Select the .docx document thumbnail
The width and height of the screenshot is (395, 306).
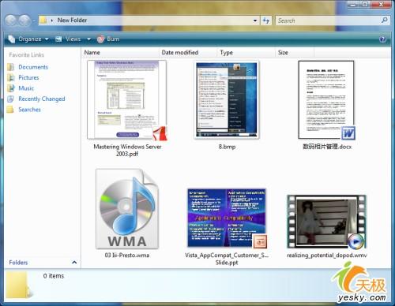click(326, 100)
